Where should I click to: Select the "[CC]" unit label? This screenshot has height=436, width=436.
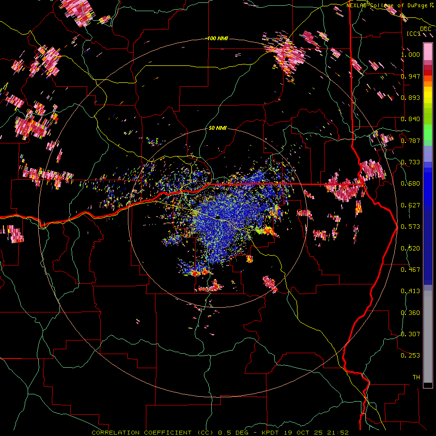(x=414, y=33)
